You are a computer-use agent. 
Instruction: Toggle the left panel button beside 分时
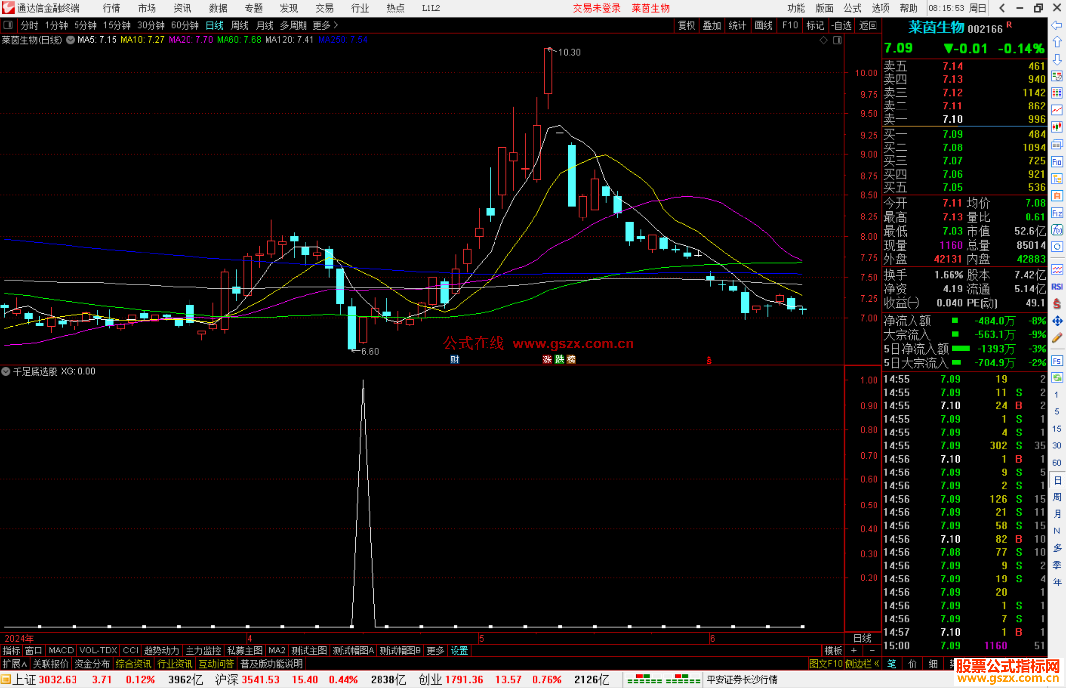point(8,25)
